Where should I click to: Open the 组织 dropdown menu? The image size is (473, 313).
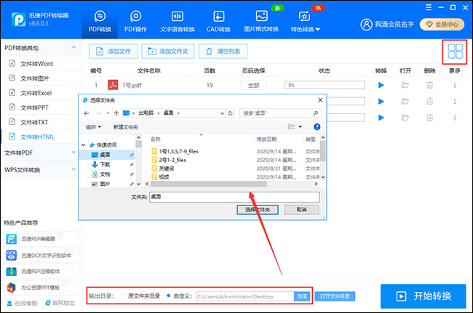pyautogui.click(x=93, y=127)
